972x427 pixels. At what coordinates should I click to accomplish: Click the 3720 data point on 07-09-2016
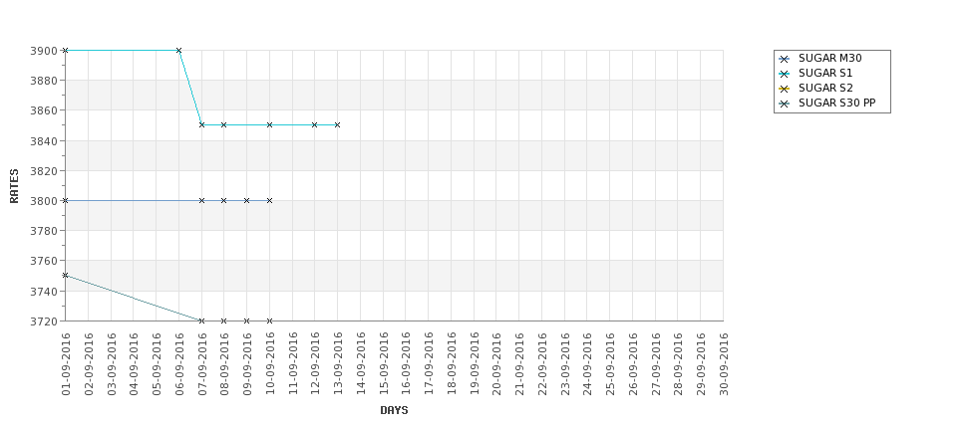tap(201, 320)
